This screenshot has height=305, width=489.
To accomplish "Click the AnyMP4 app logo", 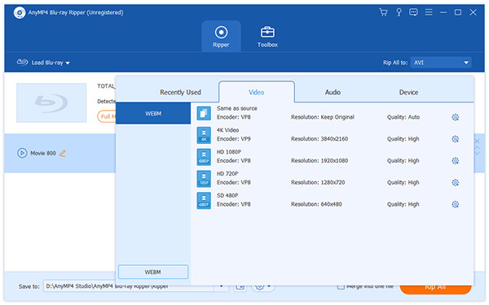I will coord(20,13).
